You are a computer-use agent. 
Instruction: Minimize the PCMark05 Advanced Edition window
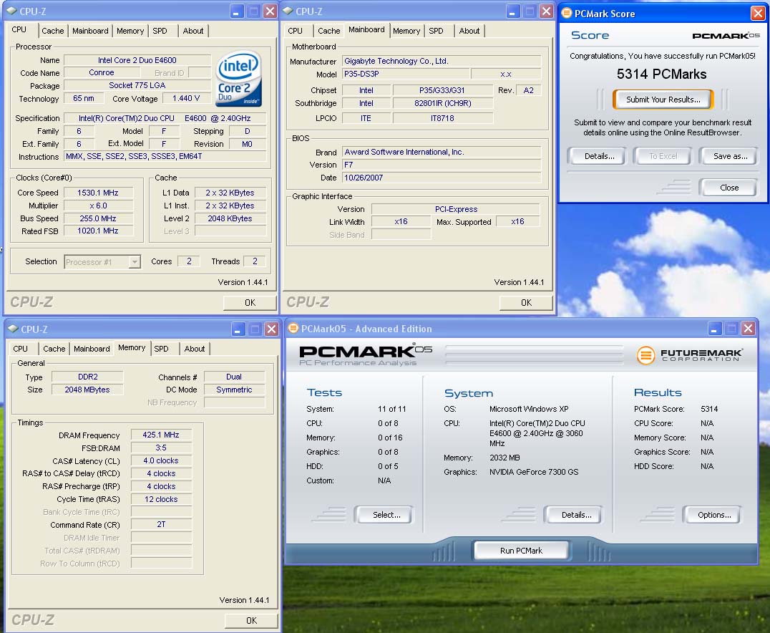coord(714,328)
